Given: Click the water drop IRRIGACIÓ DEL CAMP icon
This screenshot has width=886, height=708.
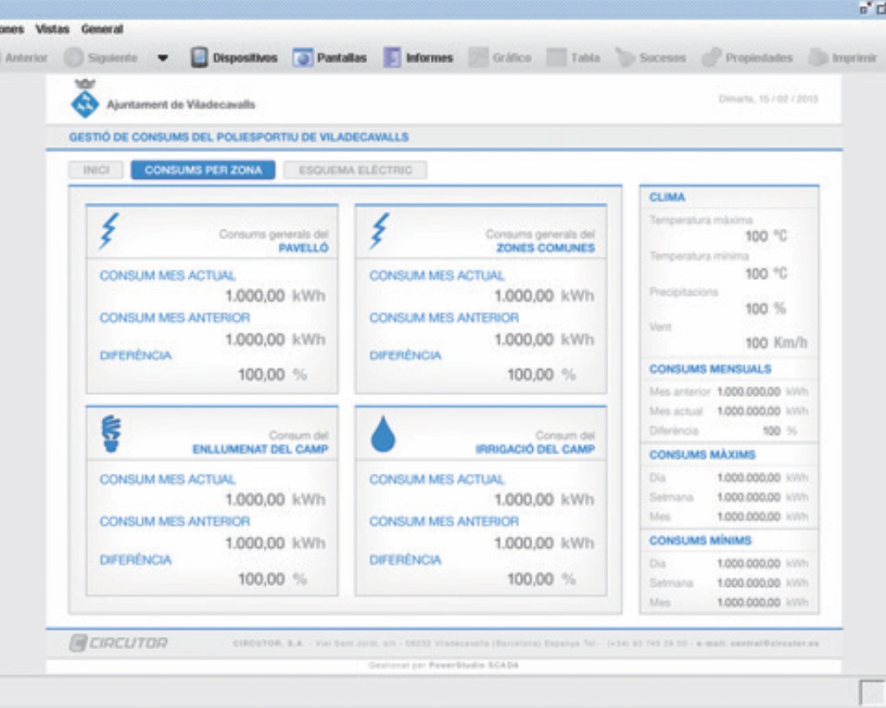Looking at the screenshot, I should pos(382,435).
